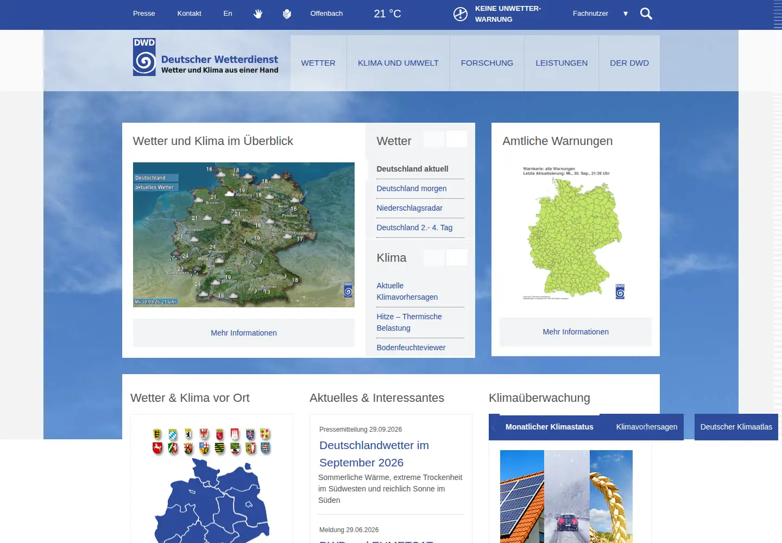
Task: Switch to Klimavorhersagen tab
Action: [x=646, y=427]
